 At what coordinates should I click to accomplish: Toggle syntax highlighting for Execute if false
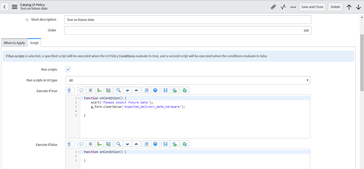(69, 144)
